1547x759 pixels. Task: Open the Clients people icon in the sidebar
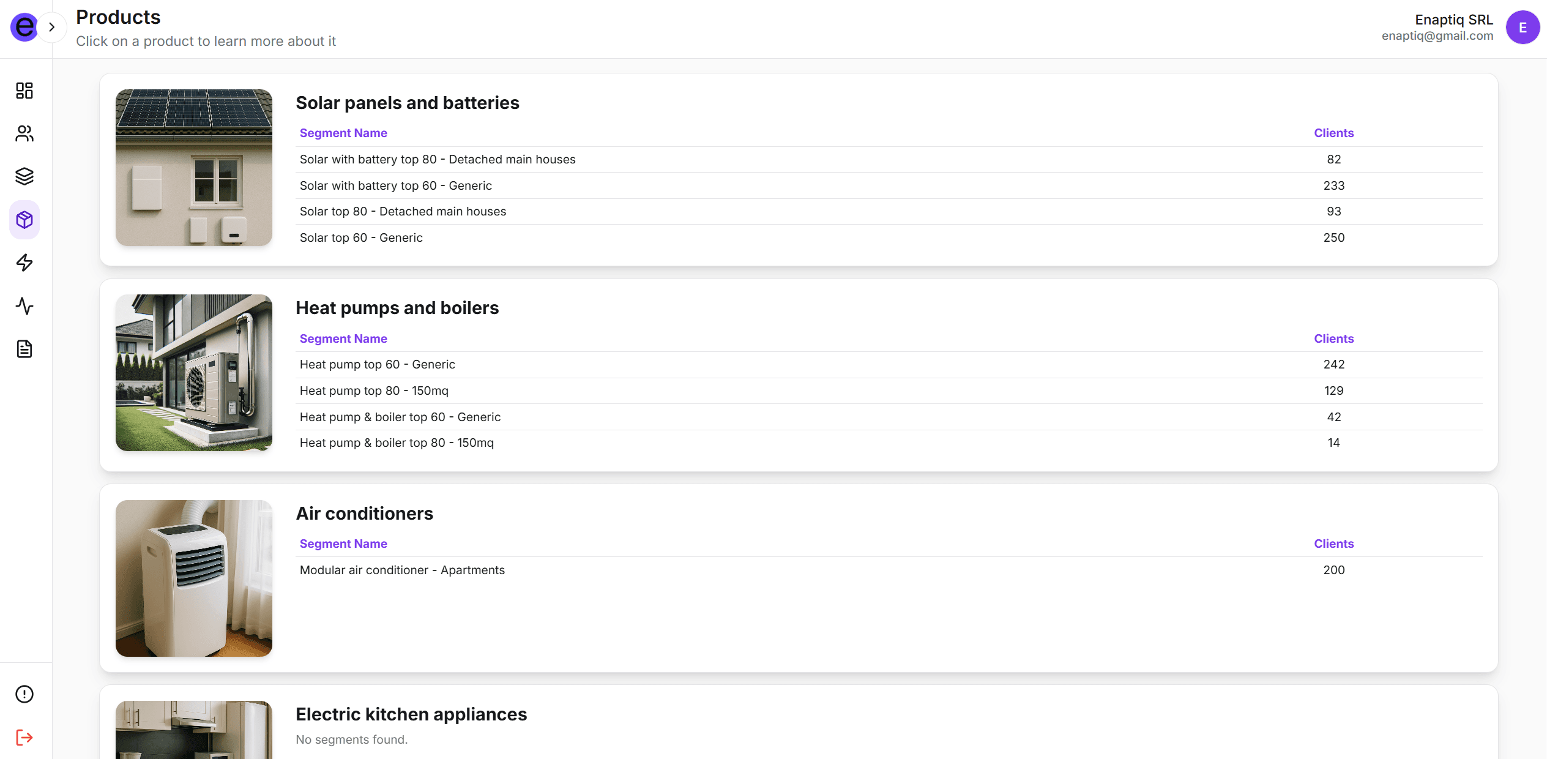coord(24,133)
